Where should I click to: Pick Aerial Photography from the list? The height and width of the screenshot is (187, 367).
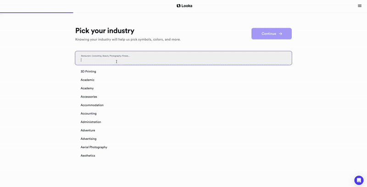[x=94, y=147]
